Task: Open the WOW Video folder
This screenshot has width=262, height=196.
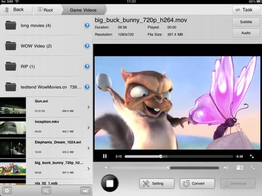Action: [46, 46]
